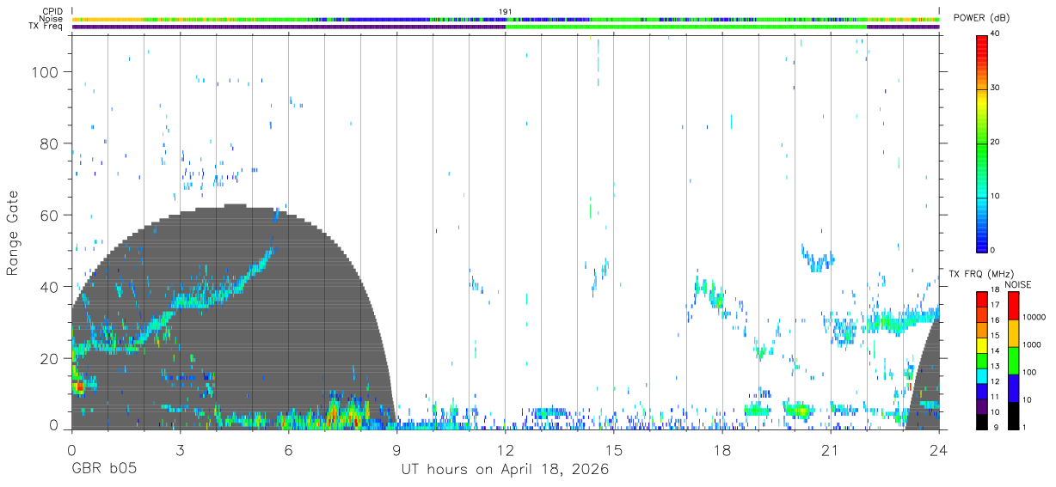
Task: Click the POWER (dB) gradient color bar
Action: pyautogui.click(x=982, y=143)
